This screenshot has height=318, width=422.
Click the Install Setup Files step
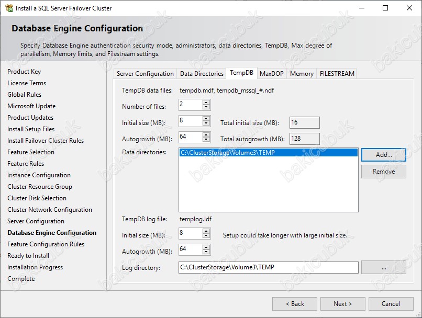(x=31, y=129)
